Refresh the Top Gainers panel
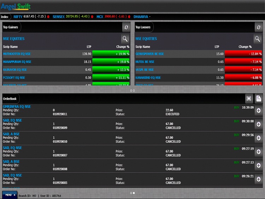The image size is (265, 199). coord(126,27)
